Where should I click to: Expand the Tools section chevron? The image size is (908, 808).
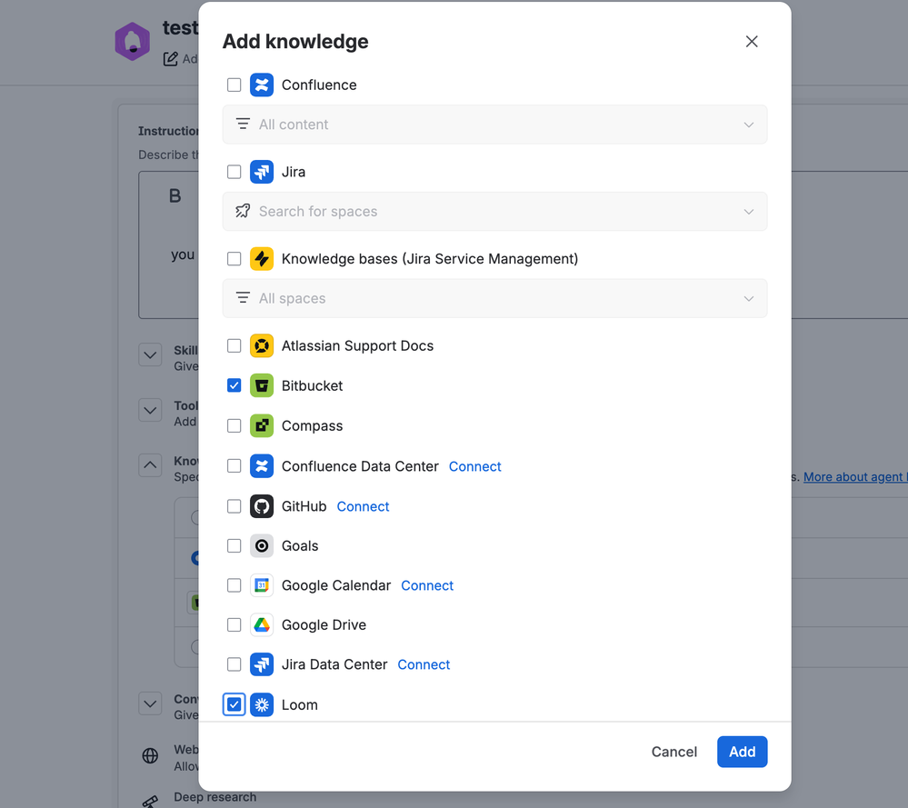150,410
